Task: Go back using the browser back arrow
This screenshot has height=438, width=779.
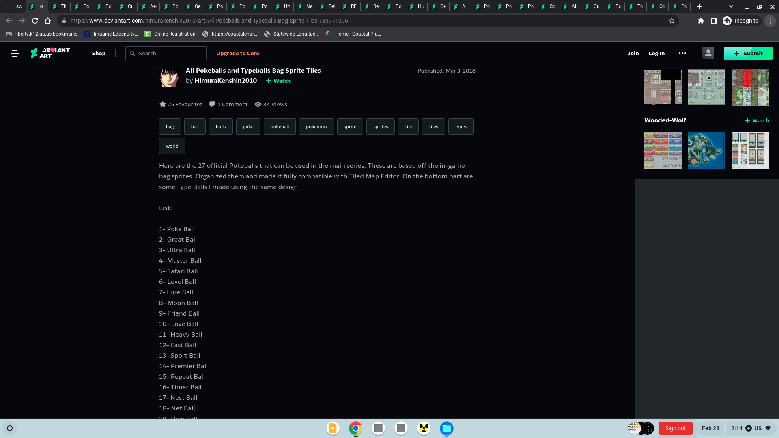Action: coord(9,21)
